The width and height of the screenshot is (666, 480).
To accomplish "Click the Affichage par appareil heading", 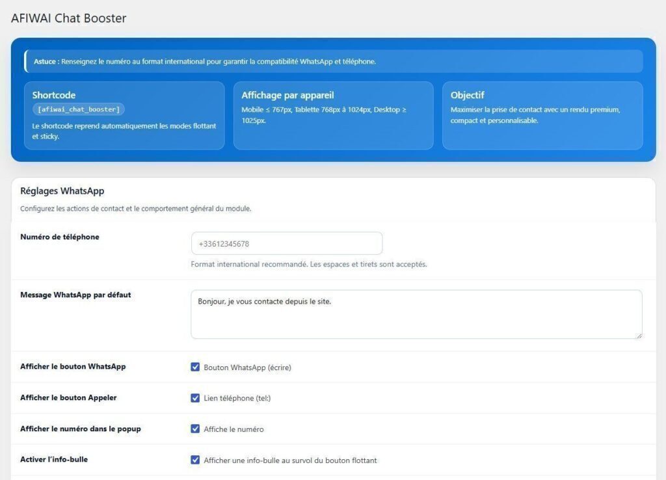I will 287,95.
